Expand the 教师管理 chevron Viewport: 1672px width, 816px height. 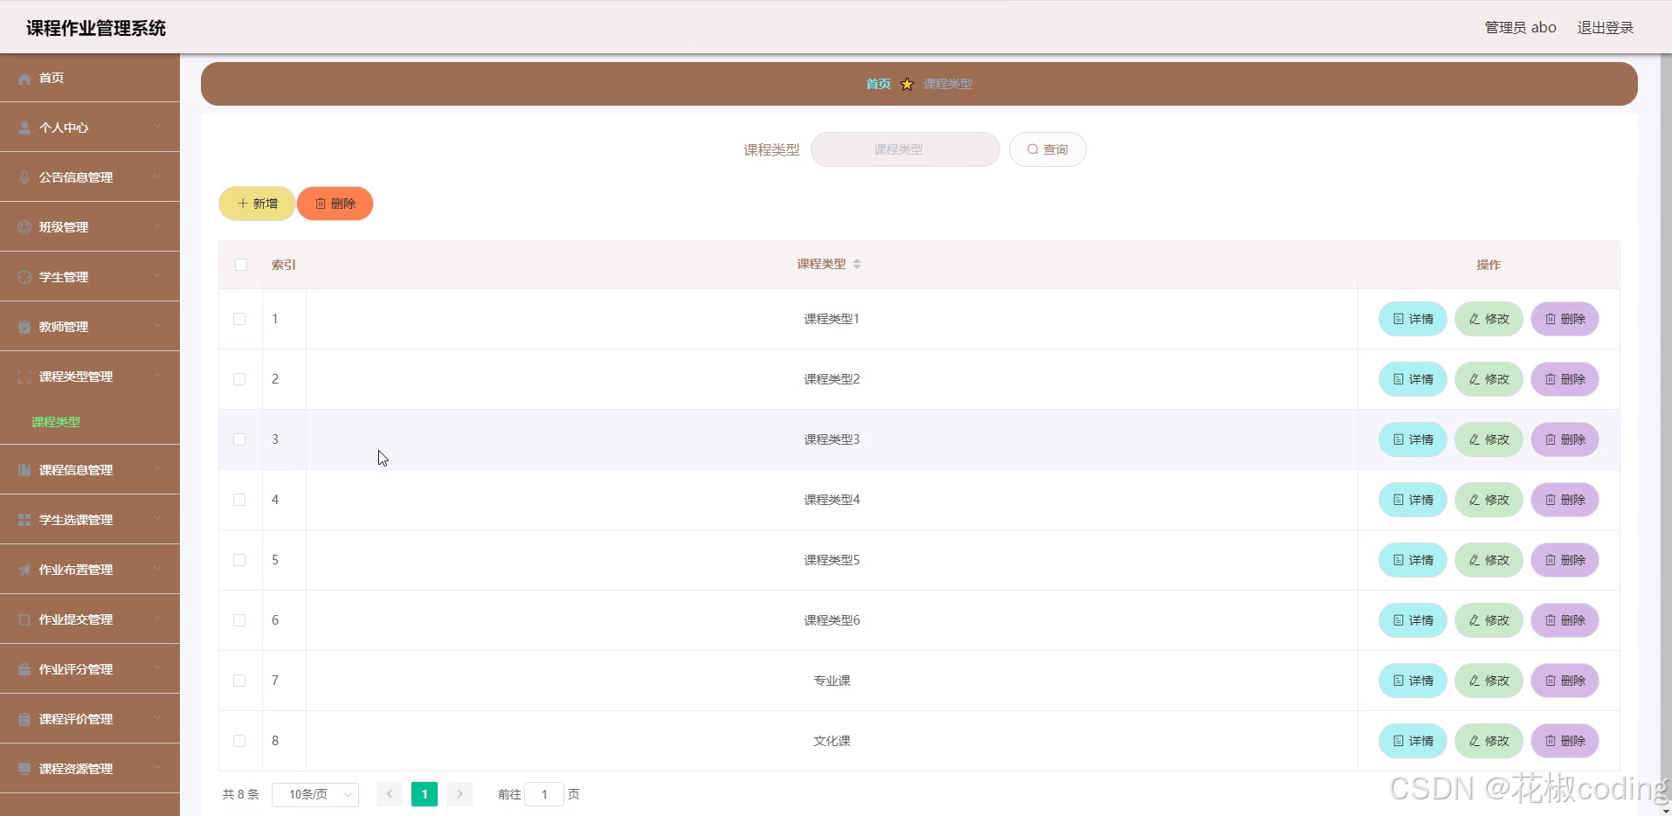(157, 326)
